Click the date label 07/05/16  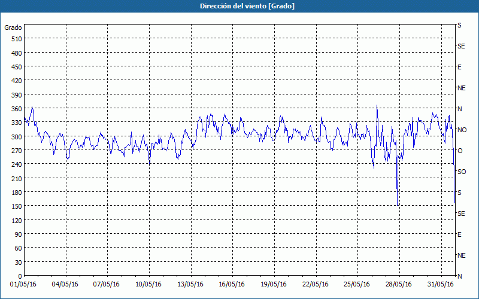[107, 285]
